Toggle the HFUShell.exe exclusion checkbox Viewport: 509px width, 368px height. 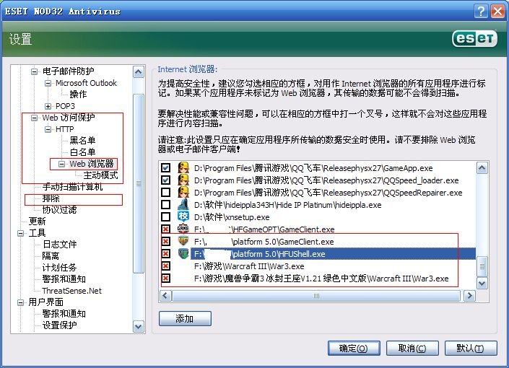pyautogui.click(x=165, y=254)
